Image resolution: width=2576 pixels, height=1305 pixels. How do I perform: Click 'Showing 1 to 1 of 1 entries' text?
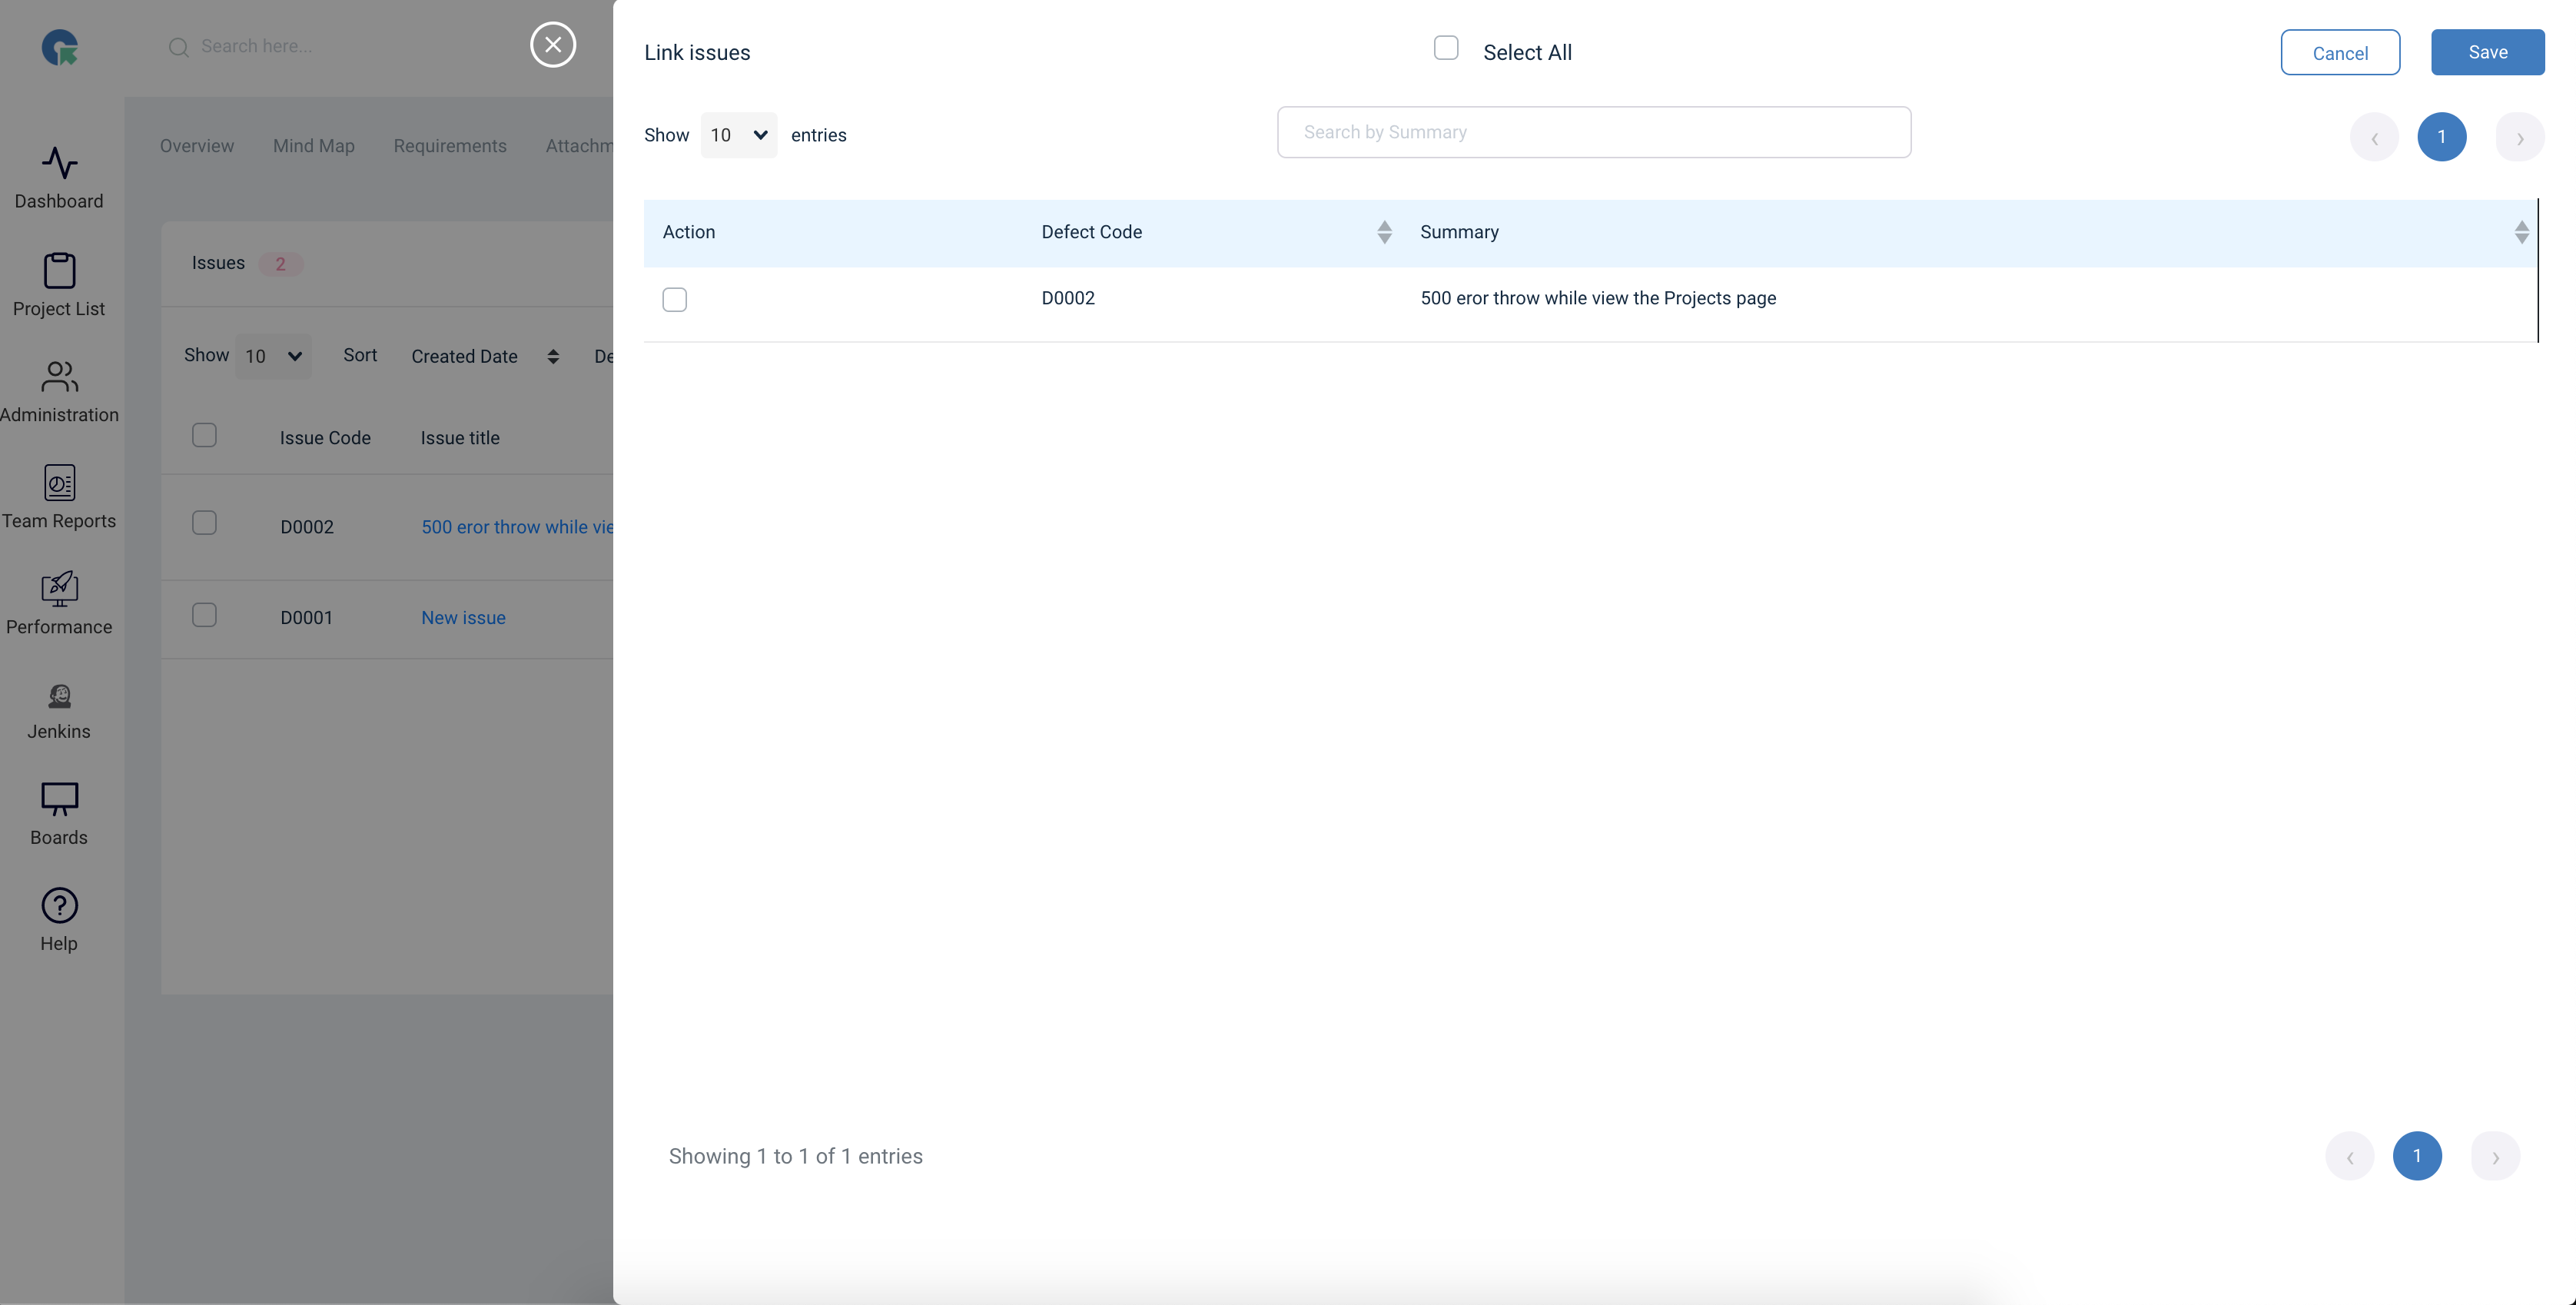tap(795, 1156)
